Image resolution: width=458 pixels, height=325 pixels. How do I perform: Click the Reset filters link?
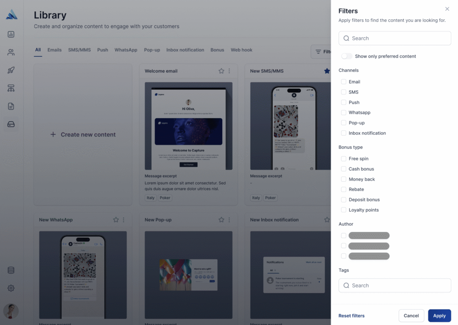click(352, 316)
